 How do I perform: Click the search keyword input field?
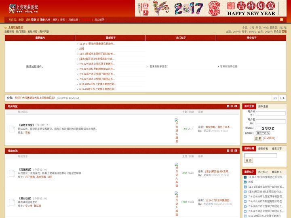[260, 155]
